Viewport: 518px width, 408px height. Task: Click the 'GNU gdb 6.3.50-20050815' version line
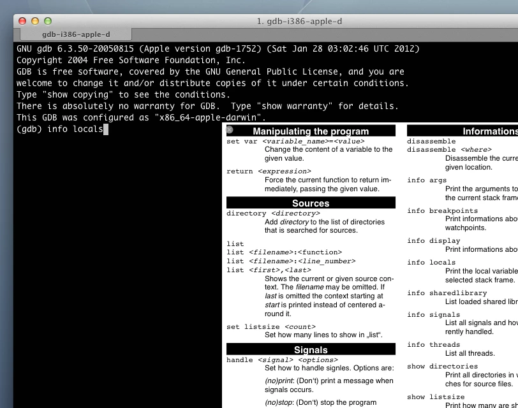(x=218, y=49)
